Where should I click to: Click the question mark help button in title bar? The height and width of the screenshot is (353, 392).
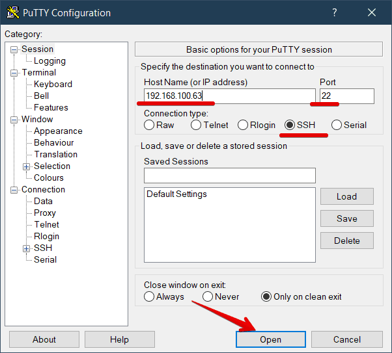[x=334, y=12]
